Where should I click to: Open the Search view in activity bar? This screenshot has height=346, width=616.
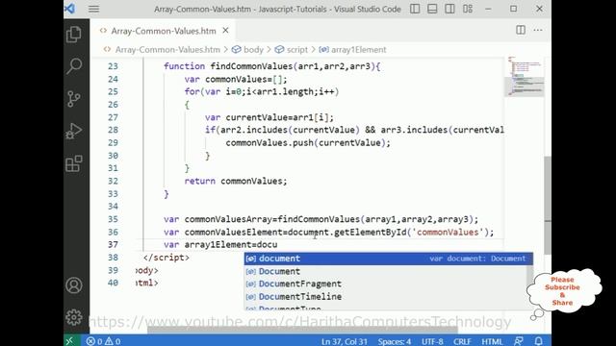coord(74,66)
